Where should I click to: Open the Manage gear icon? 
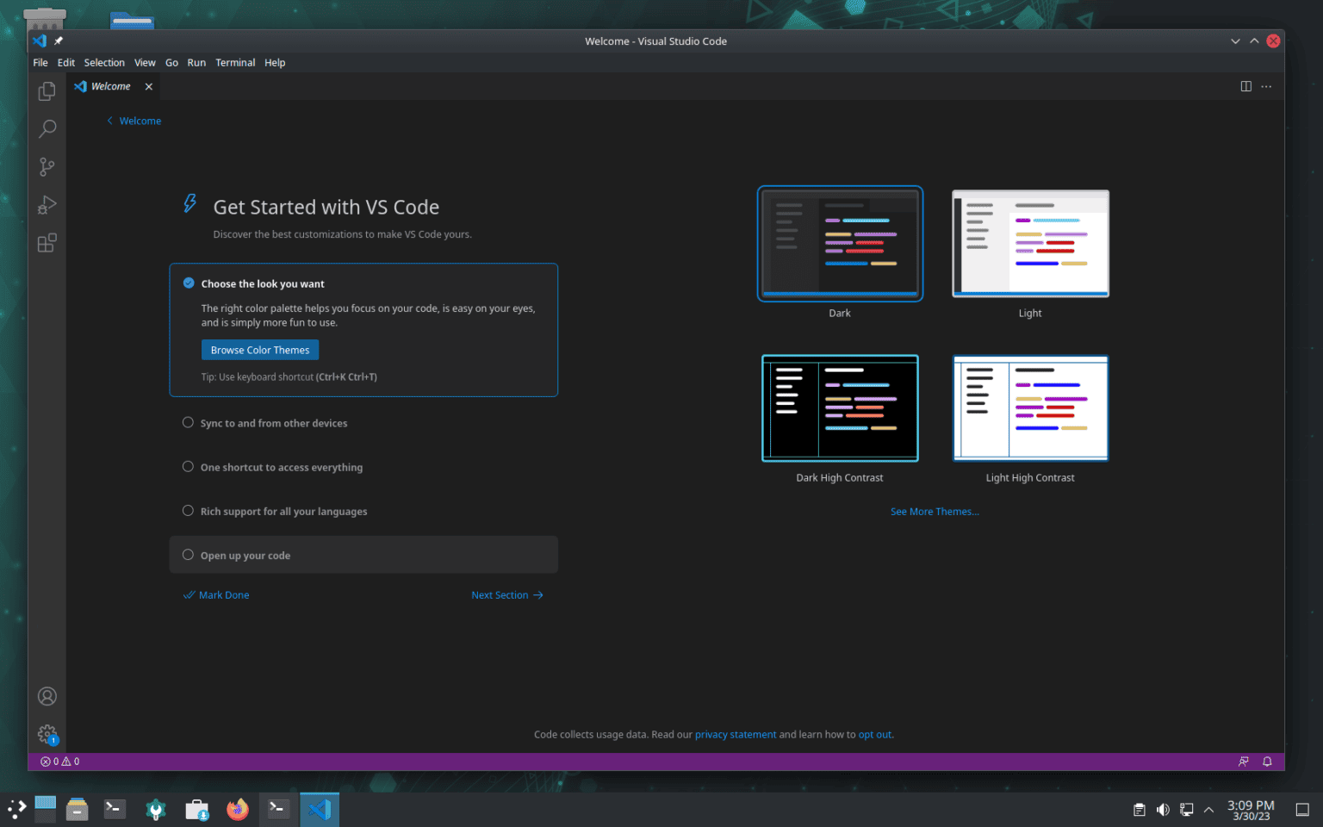point(47,734)
